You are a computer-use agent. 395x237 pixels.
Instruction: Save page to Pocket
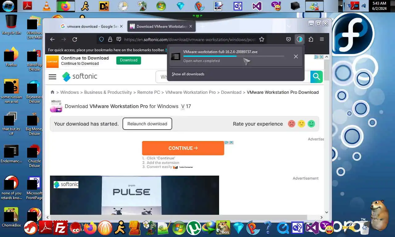point(289,39)
